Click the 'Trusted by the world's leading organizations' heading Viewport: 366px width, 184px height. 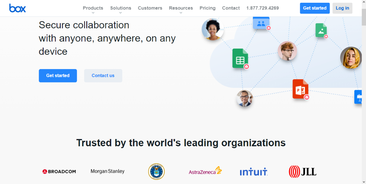pyautogui.click(x=181, y=143)
